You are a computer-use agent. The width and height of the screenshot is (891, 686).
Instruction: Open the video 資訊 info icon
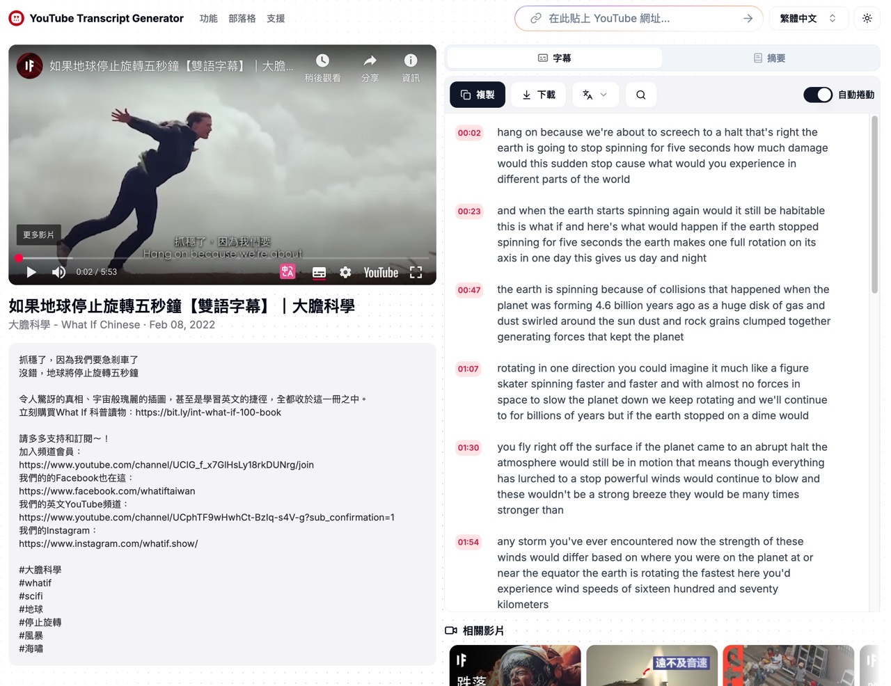[411, 61]
